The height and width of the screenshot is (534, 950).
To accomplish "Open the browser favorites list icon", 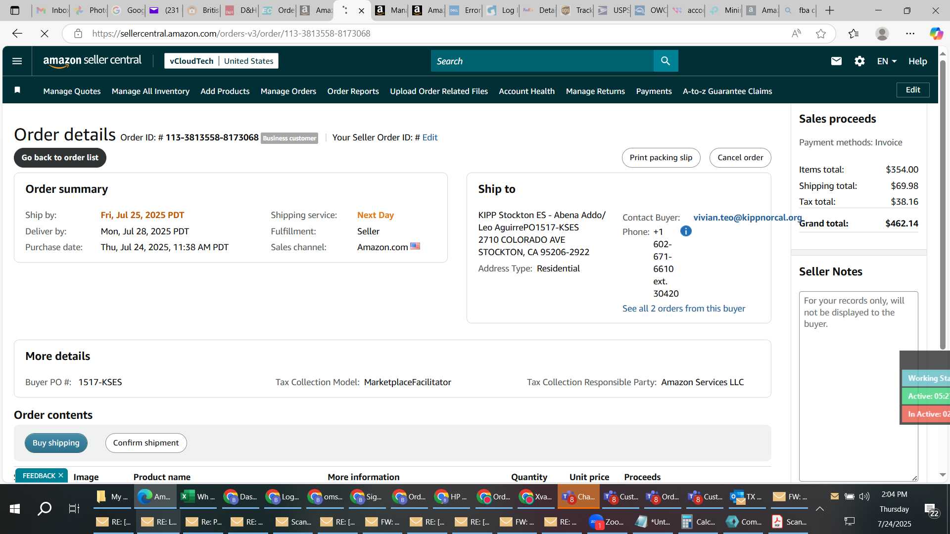I will tap(854, 34).
